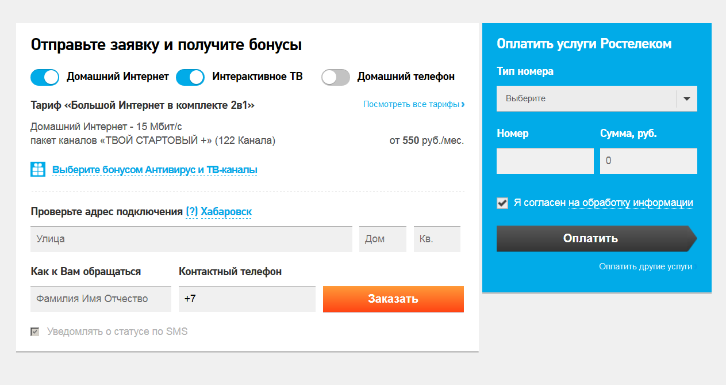The image size is (726, 385).
Task: Click the channel package text «ТВОЙ СТАРТОВЫЙ +»
Action: coord(153,140)
